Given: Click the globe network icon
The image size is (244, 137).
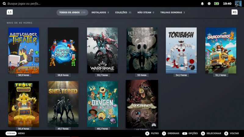Looking at the screenshot, I should [x=209, y=4].
